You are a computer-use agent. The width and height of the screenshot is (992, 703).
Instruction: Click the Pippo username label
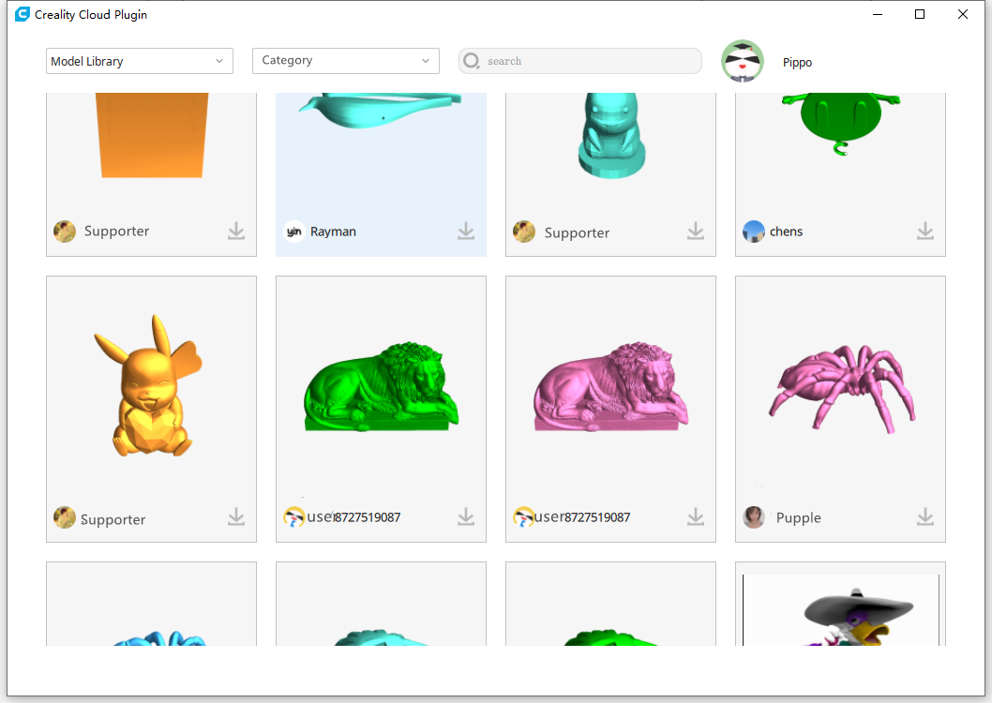pos(797,63)
